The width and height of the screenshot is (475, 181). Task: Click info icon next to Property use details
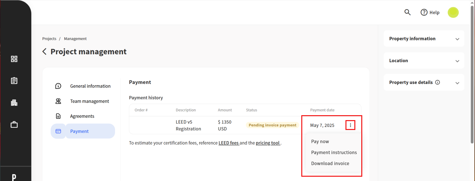point(438,82)
